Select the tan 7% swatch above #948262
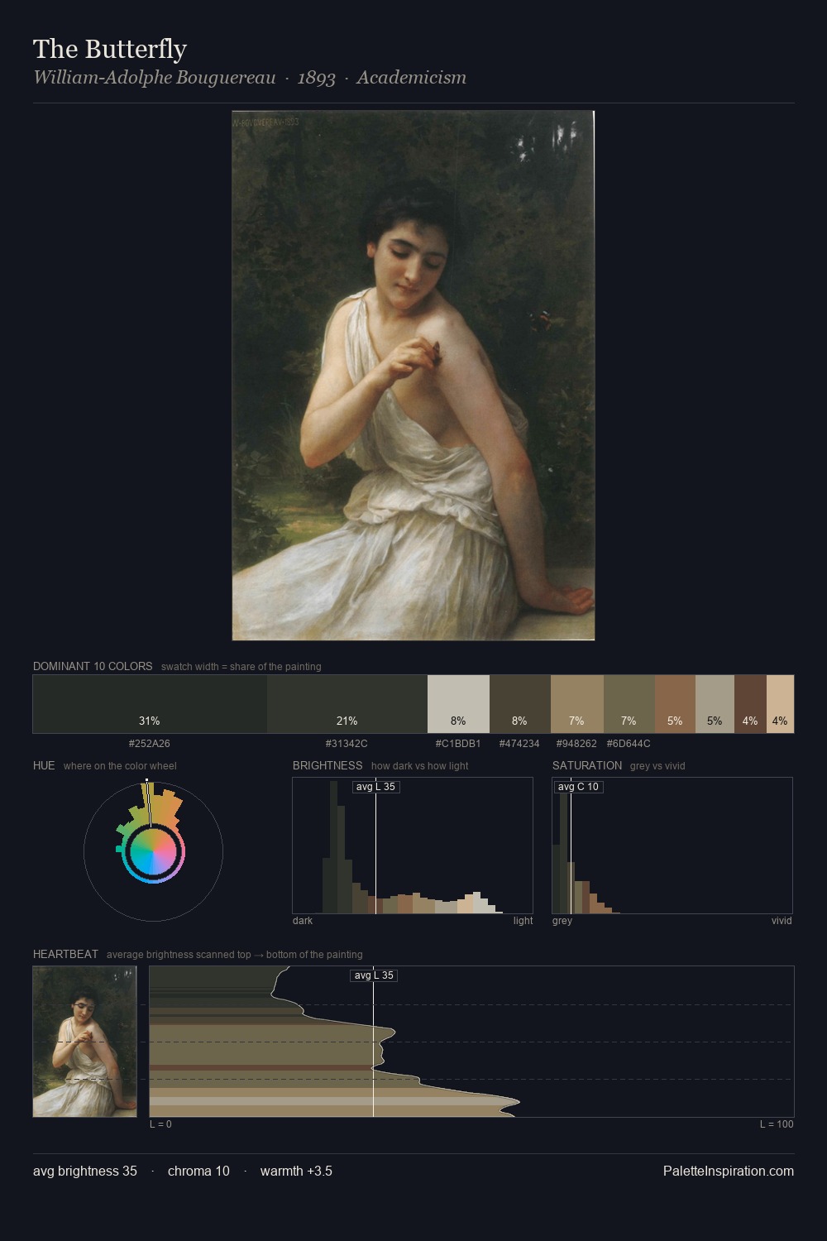Image resolution: width=827 pixels, height=1241 pixels. coord(576,704)
